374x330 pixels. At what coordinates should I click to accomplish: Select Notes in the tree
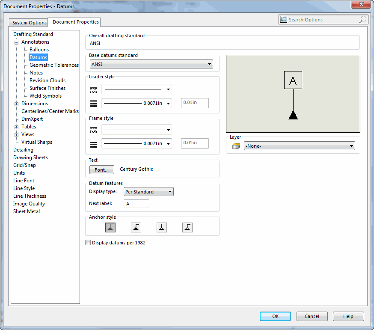tap(36, 73)
